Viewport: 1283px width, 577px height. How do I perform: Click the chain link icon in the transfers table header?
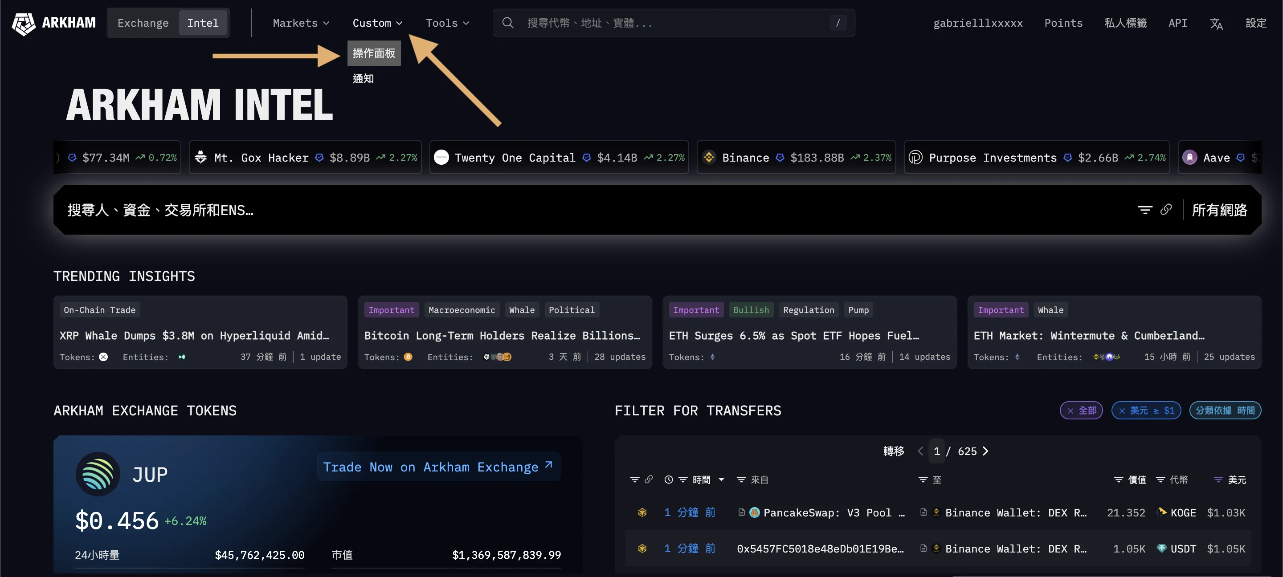click(x=649, y=479)
